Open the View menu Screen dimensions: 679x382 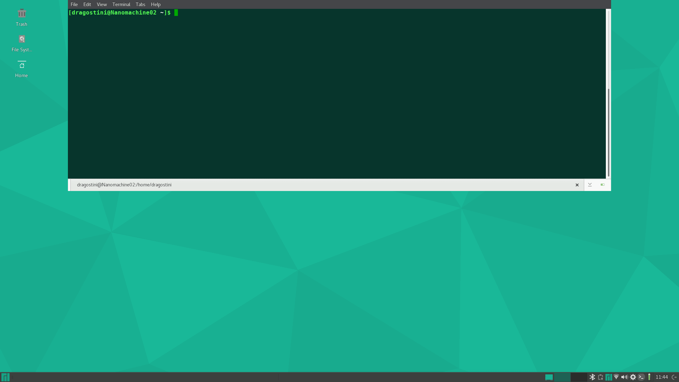coord(101,4)
